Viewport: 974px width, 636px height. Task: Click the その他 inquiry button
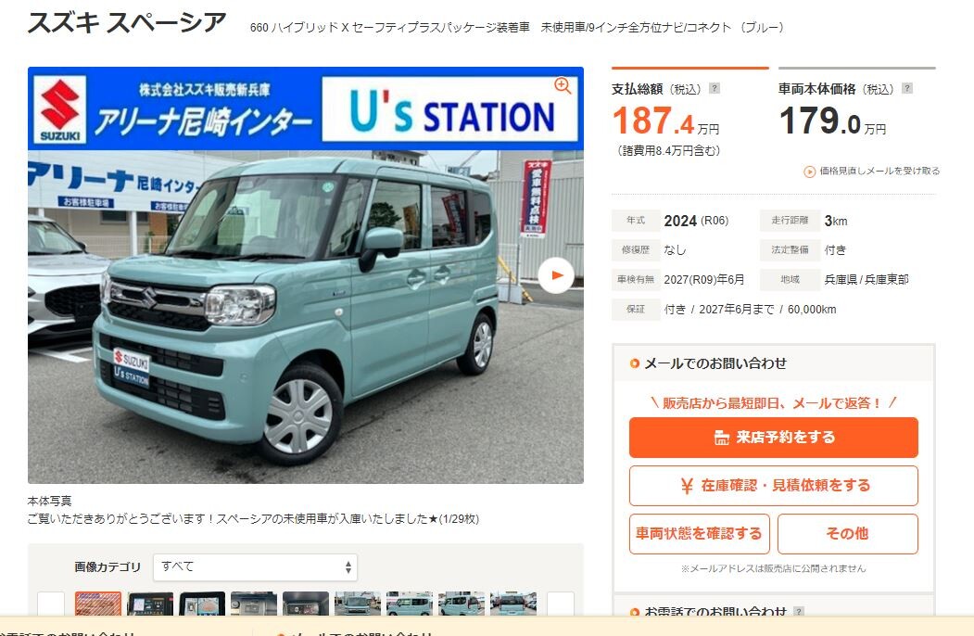(848, 533)
